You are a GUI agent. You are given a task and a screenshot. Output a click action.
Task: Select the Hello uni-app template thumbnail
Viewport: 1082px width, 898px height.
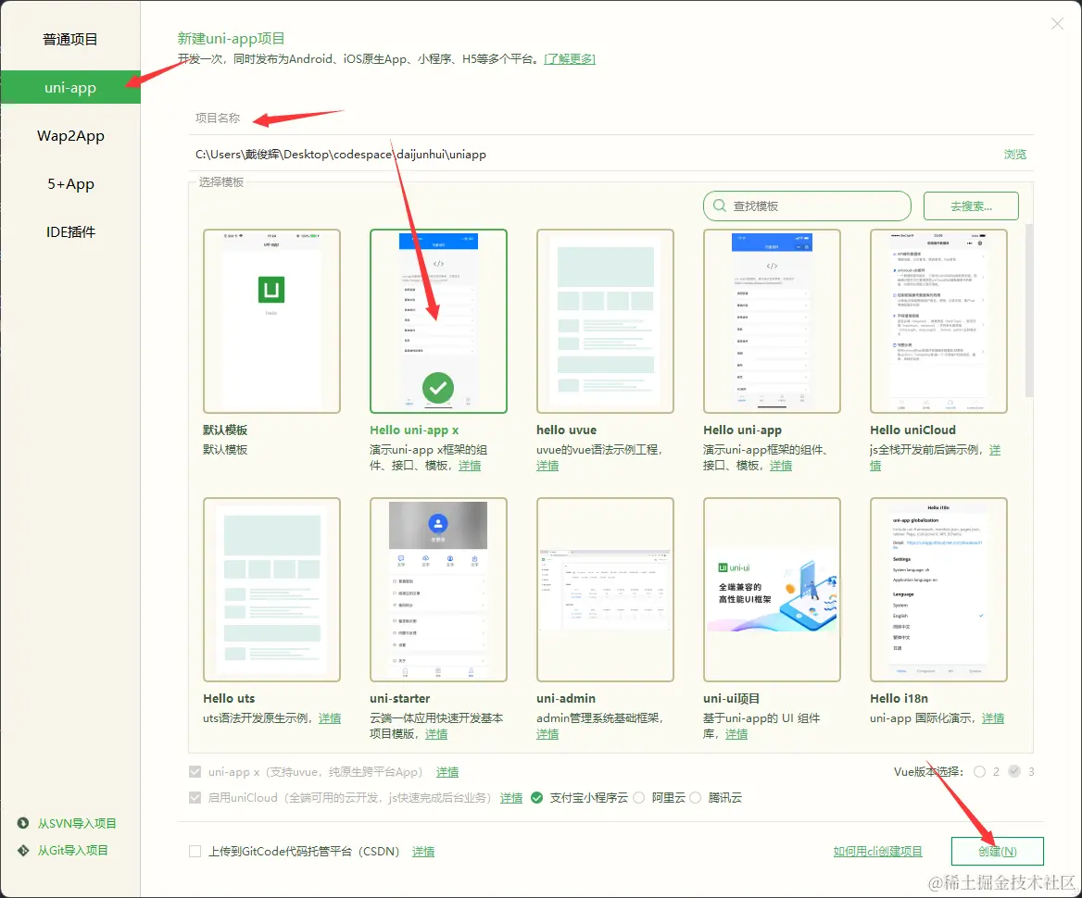pos(773,321)
